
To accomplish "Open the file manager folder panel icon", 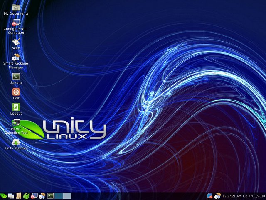I will [x=19, y=196].
